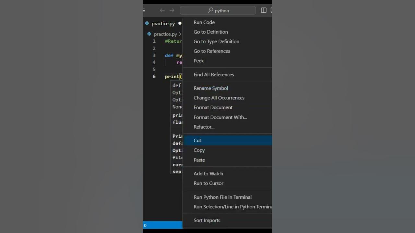Image resolution: width=415 pixels, height=233 pixels.
Task: Click Cut in the context menu
Action: pyautogui.click(x=197, y=140)
